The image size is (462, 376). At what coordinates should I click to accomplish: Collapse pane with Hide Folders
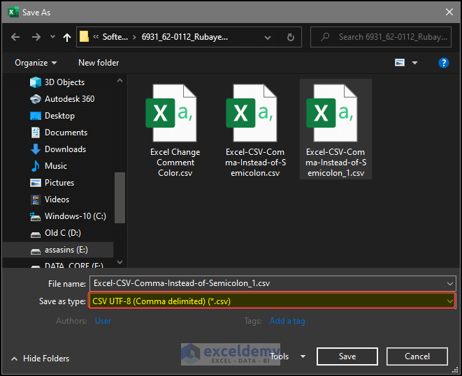tap(40, 359)
